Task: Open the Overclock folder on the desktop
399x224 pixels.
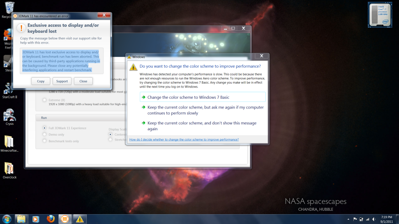Action: click(x=9, y=171)
